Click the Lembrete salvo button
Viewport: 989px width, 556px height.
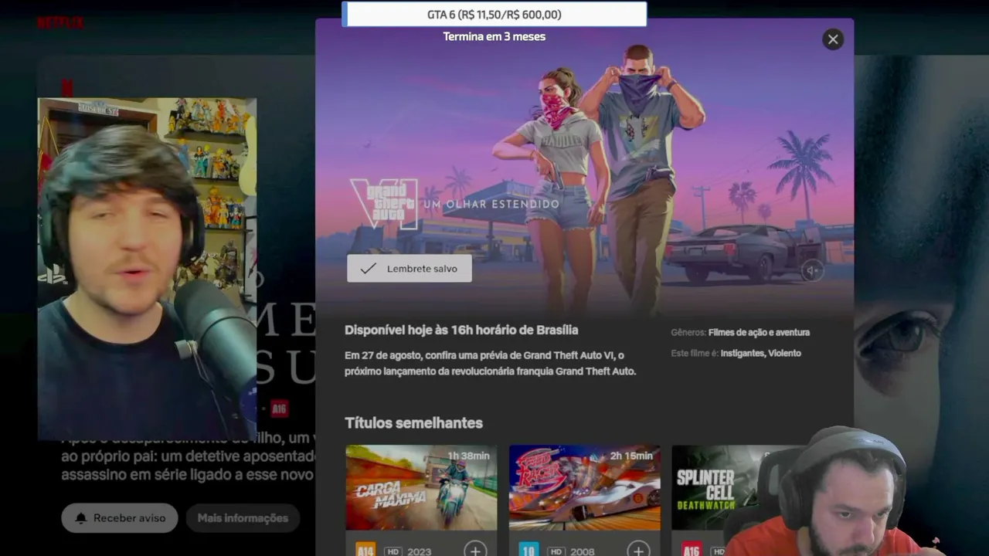[410, 269]
